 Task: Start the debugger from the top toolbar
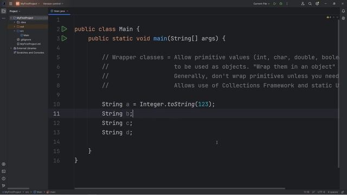(281, 4)
